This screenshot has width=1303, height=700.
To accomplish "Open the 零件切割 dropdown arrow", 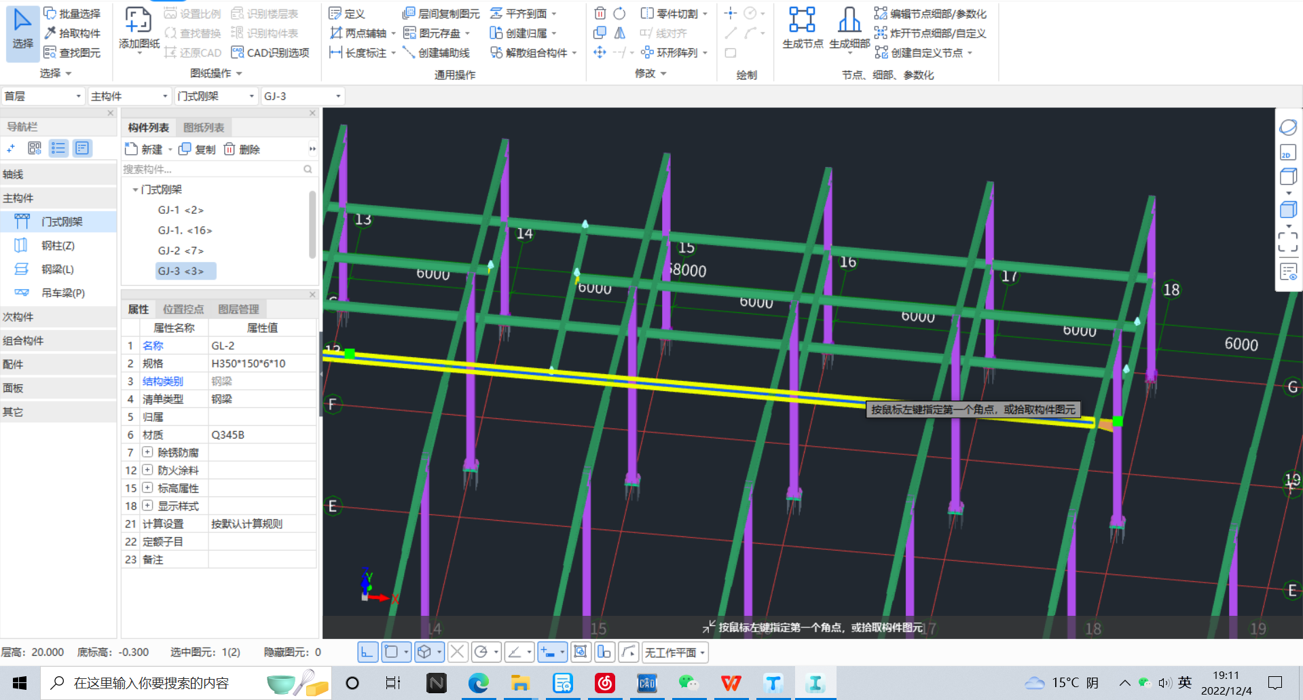I will (705, 14).
